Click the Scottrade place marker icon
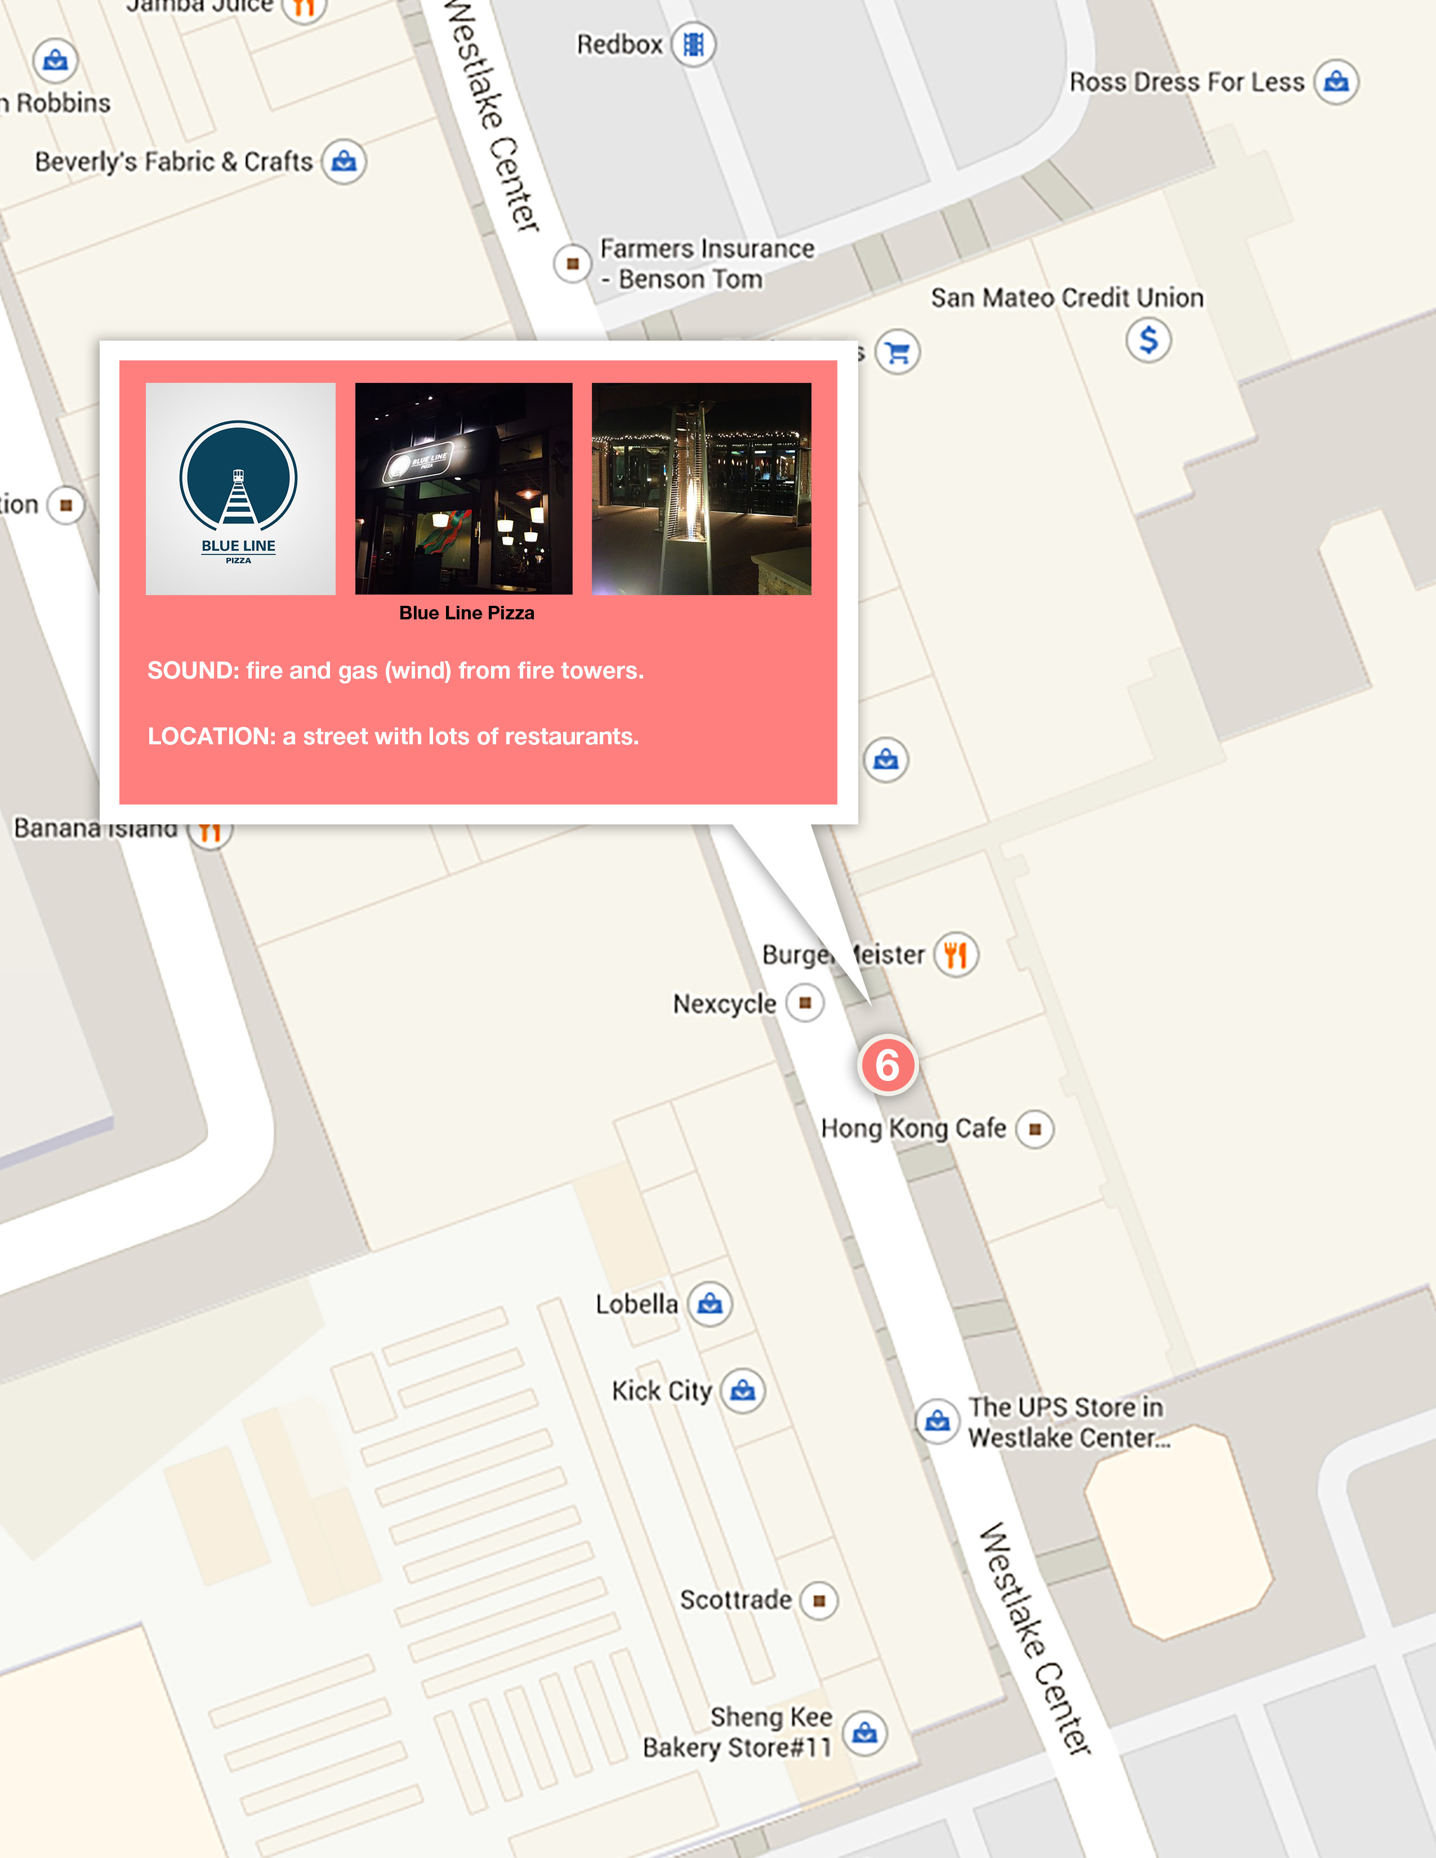The width and height of the screenshot is (1436, 1858). [x=818, y=1601]
